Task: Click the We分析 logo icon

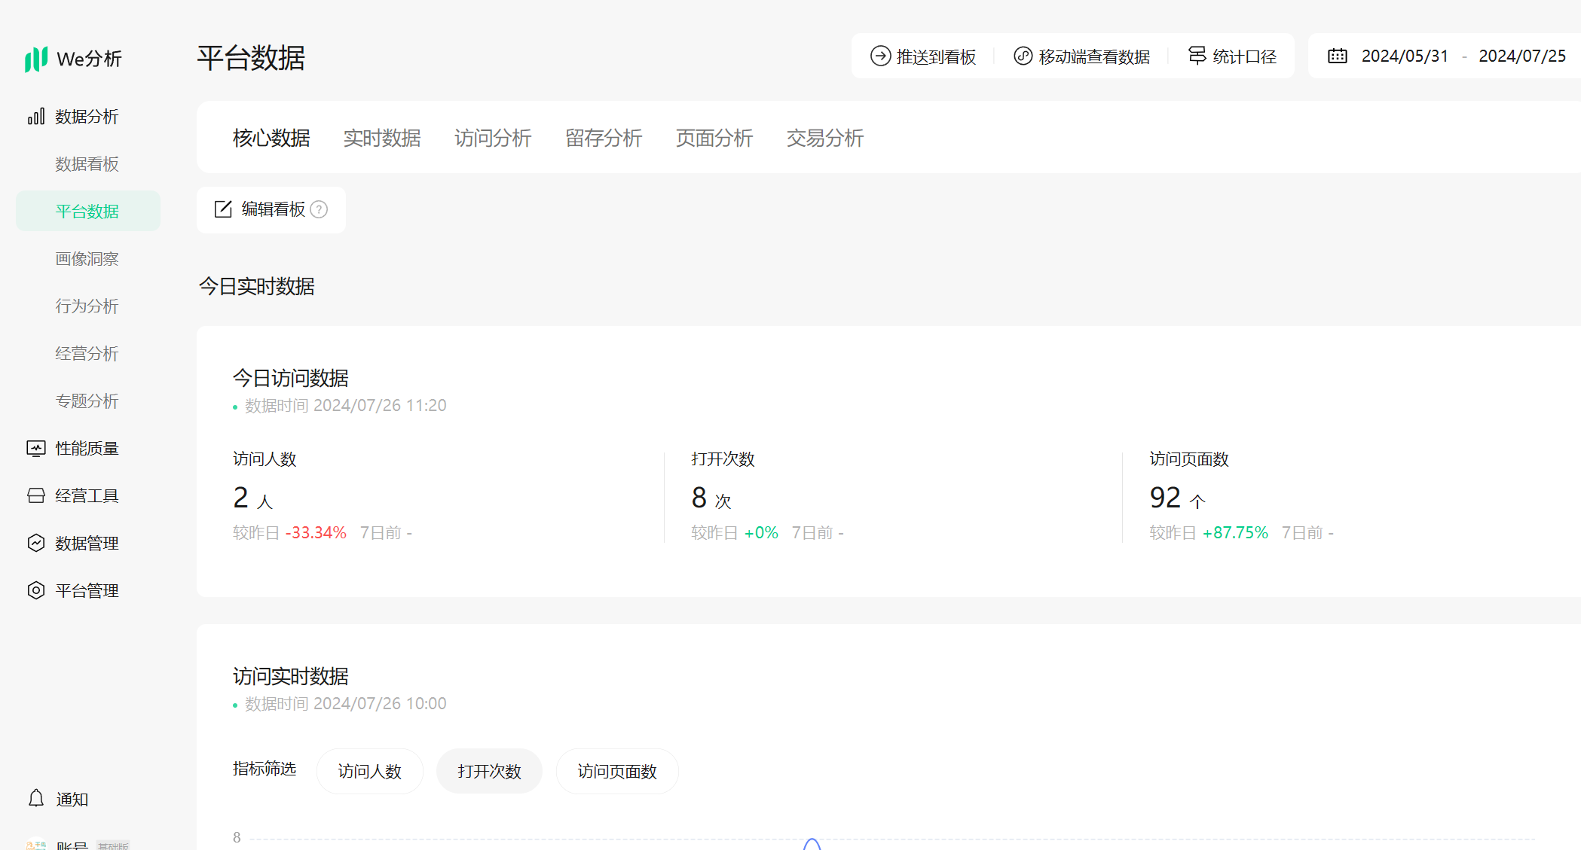Action: pyautogui.click(x=35, y=59)
